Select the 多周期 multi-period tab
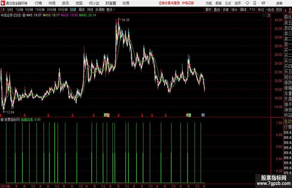292x188 pixels. (100, 10)
